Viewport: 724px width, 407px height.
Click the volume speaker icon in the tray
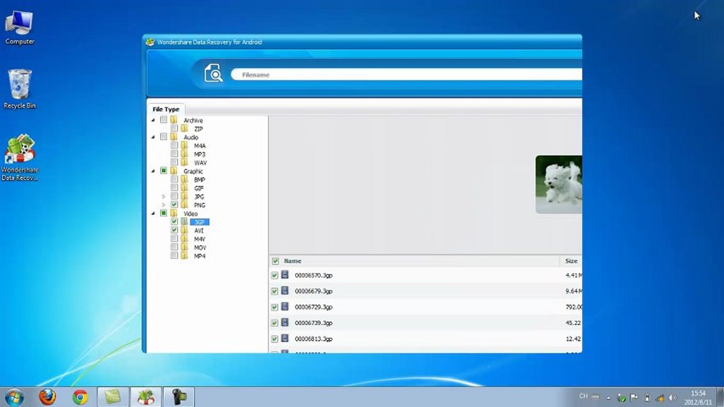point(672,397)
